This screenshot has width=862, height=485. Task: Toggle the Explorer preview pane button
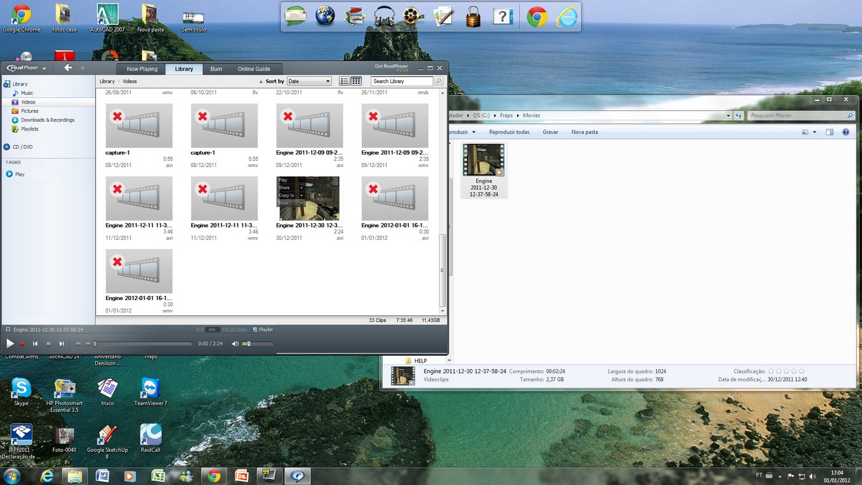(x=830, y=132)
